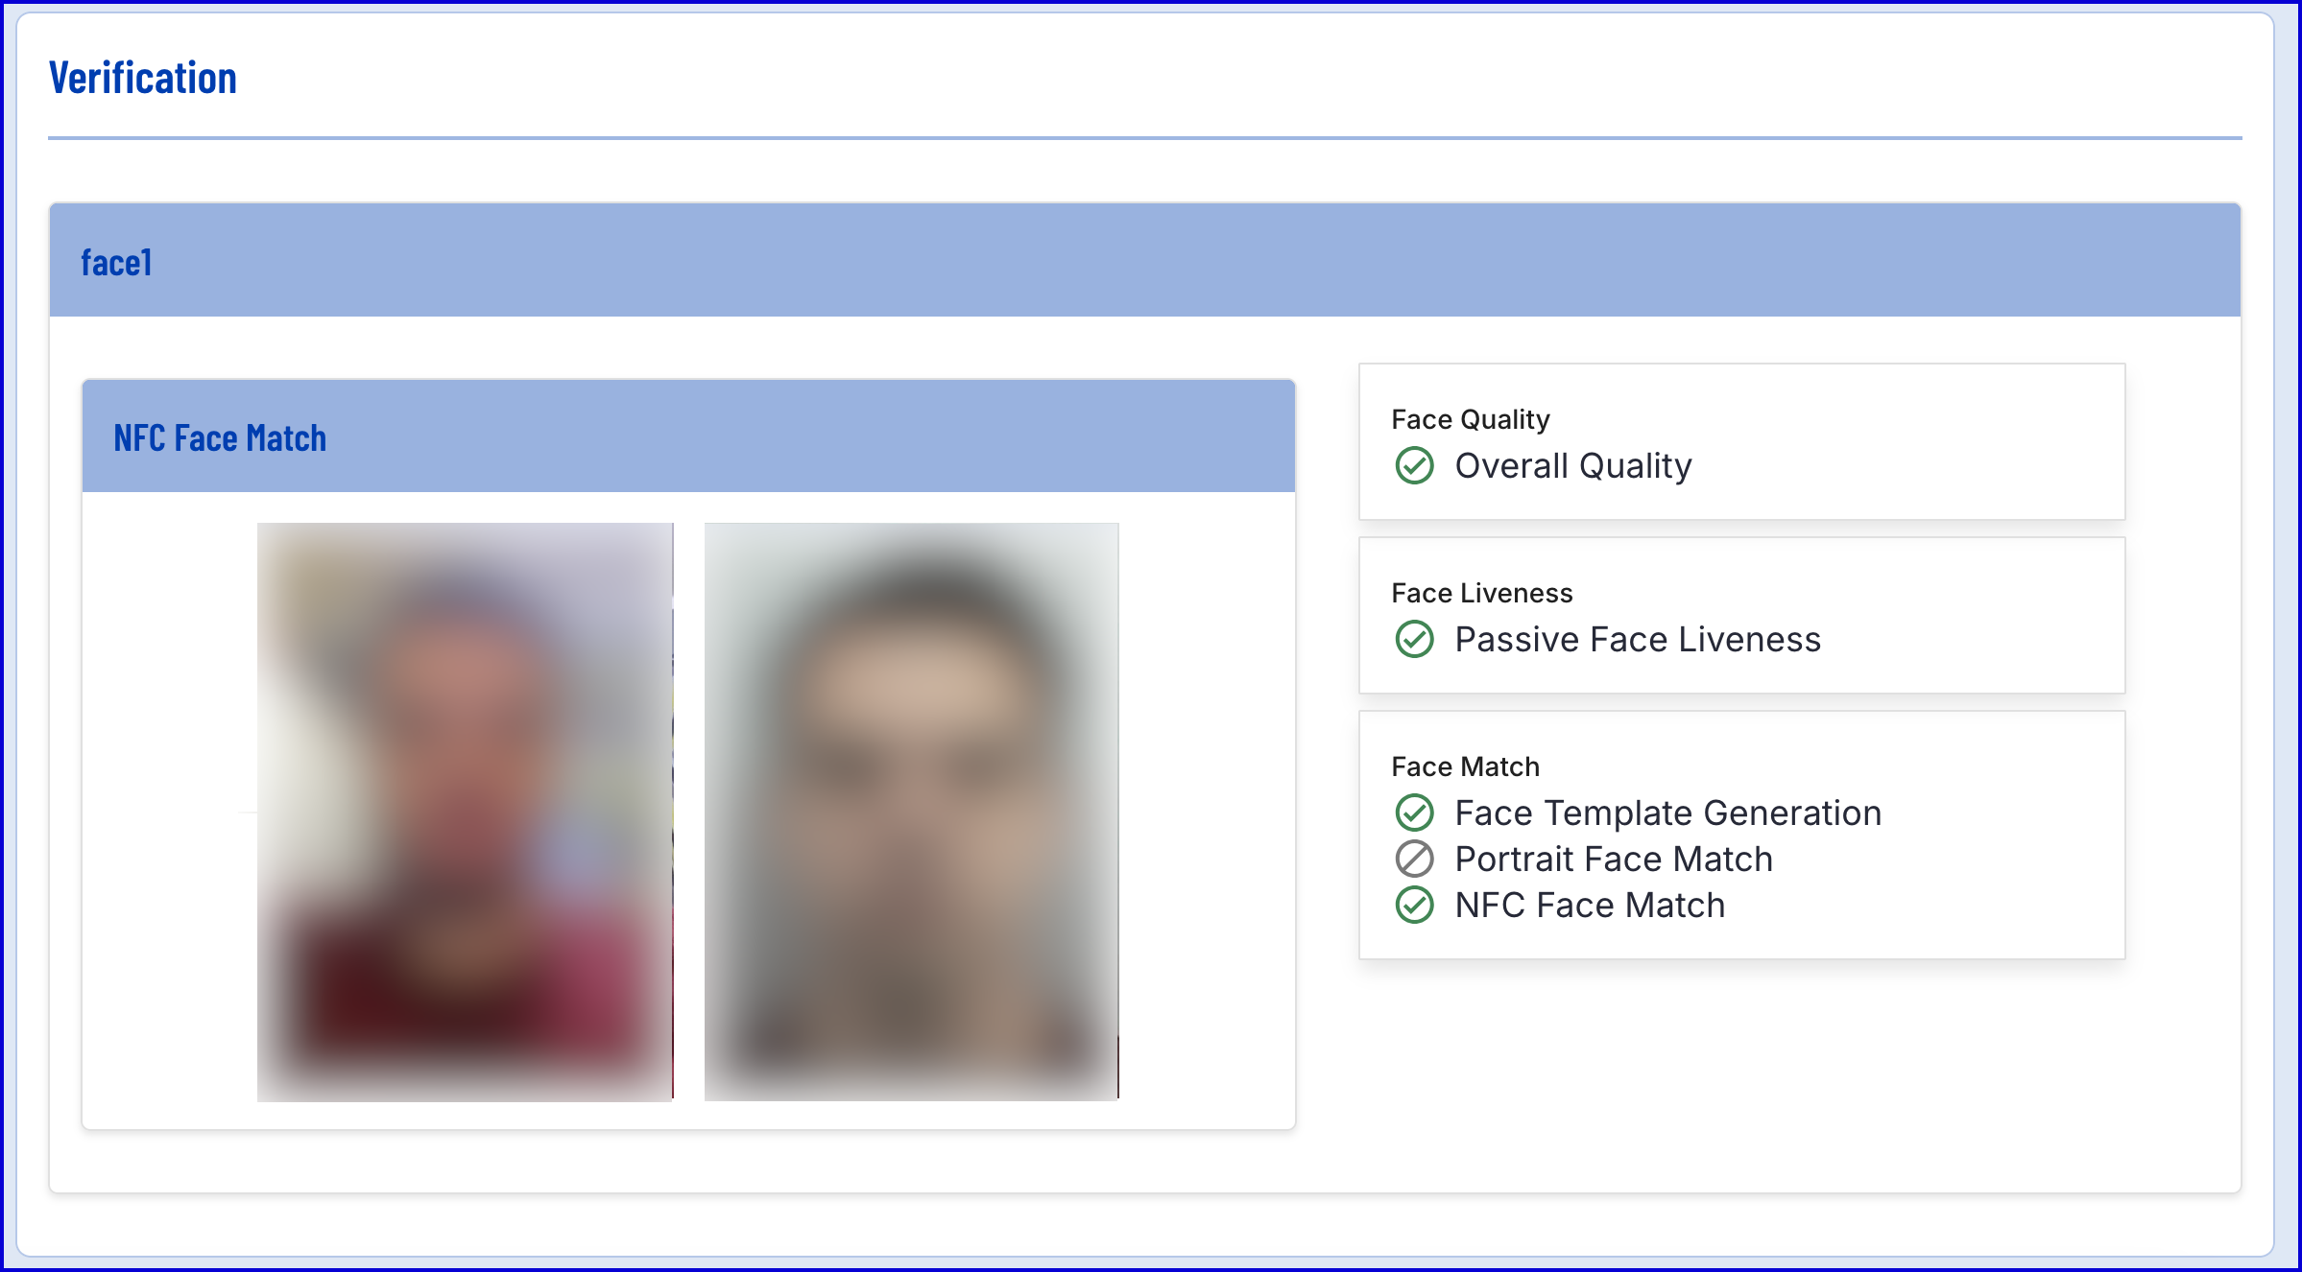Collapse the NFC Face Match panel header
Image resolution: width=2302 pixels, height=1272 pixels.
coord(689,436)
